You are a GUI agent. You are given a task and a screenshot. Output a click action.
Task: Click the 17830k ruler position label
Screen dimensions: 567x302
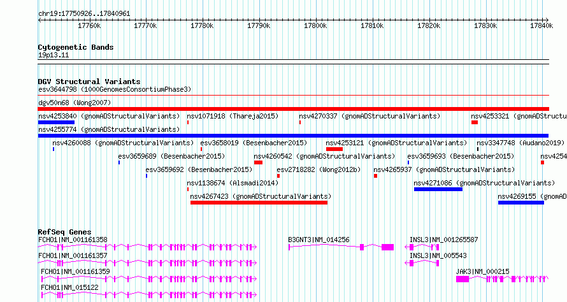coord(485,25)
